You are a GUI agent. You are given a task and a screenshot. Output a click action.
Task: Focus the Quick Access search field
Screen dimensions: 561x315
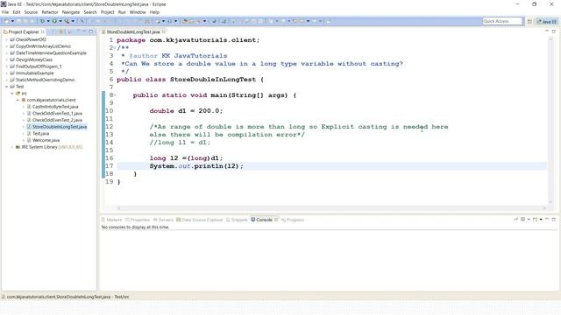502,21
